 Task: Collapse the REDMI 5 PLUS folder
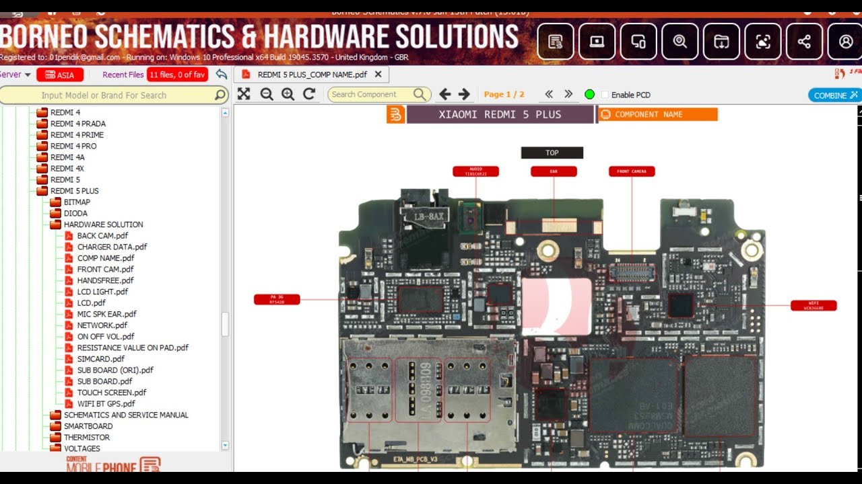coord(42,191)
